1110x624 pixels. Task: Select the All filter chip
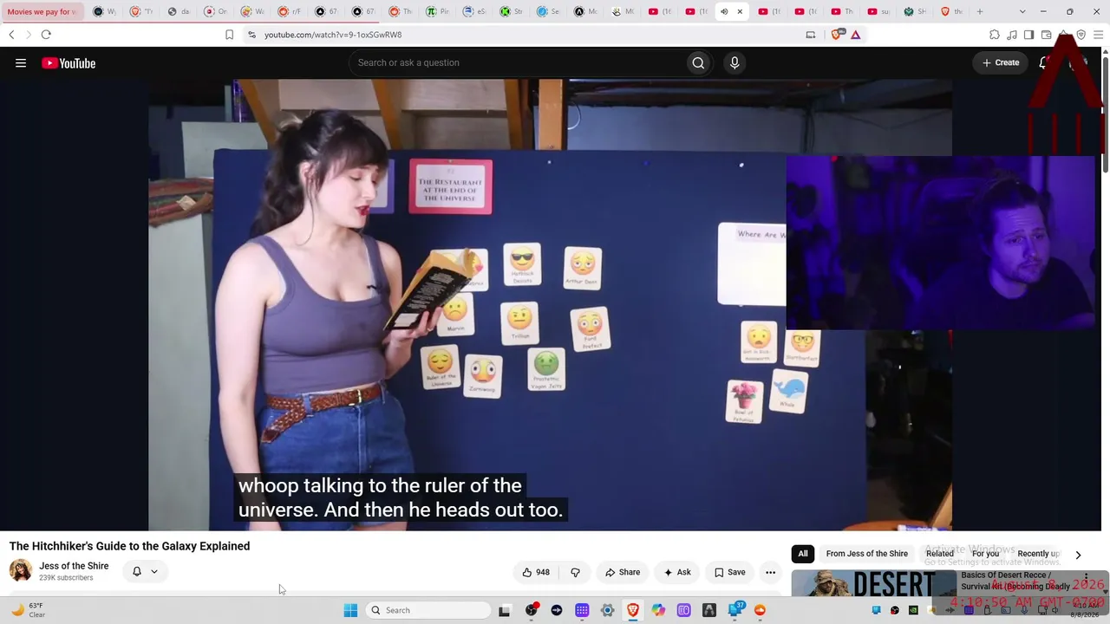pos(803,554)
